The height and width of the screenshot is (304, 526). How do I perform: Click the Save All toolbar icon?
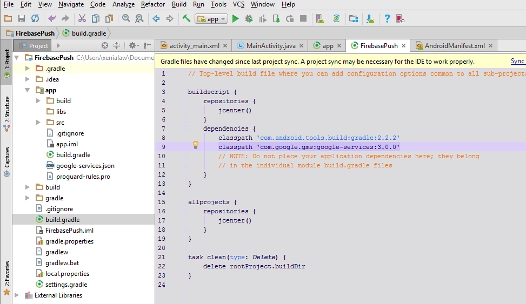pos(22,19)
